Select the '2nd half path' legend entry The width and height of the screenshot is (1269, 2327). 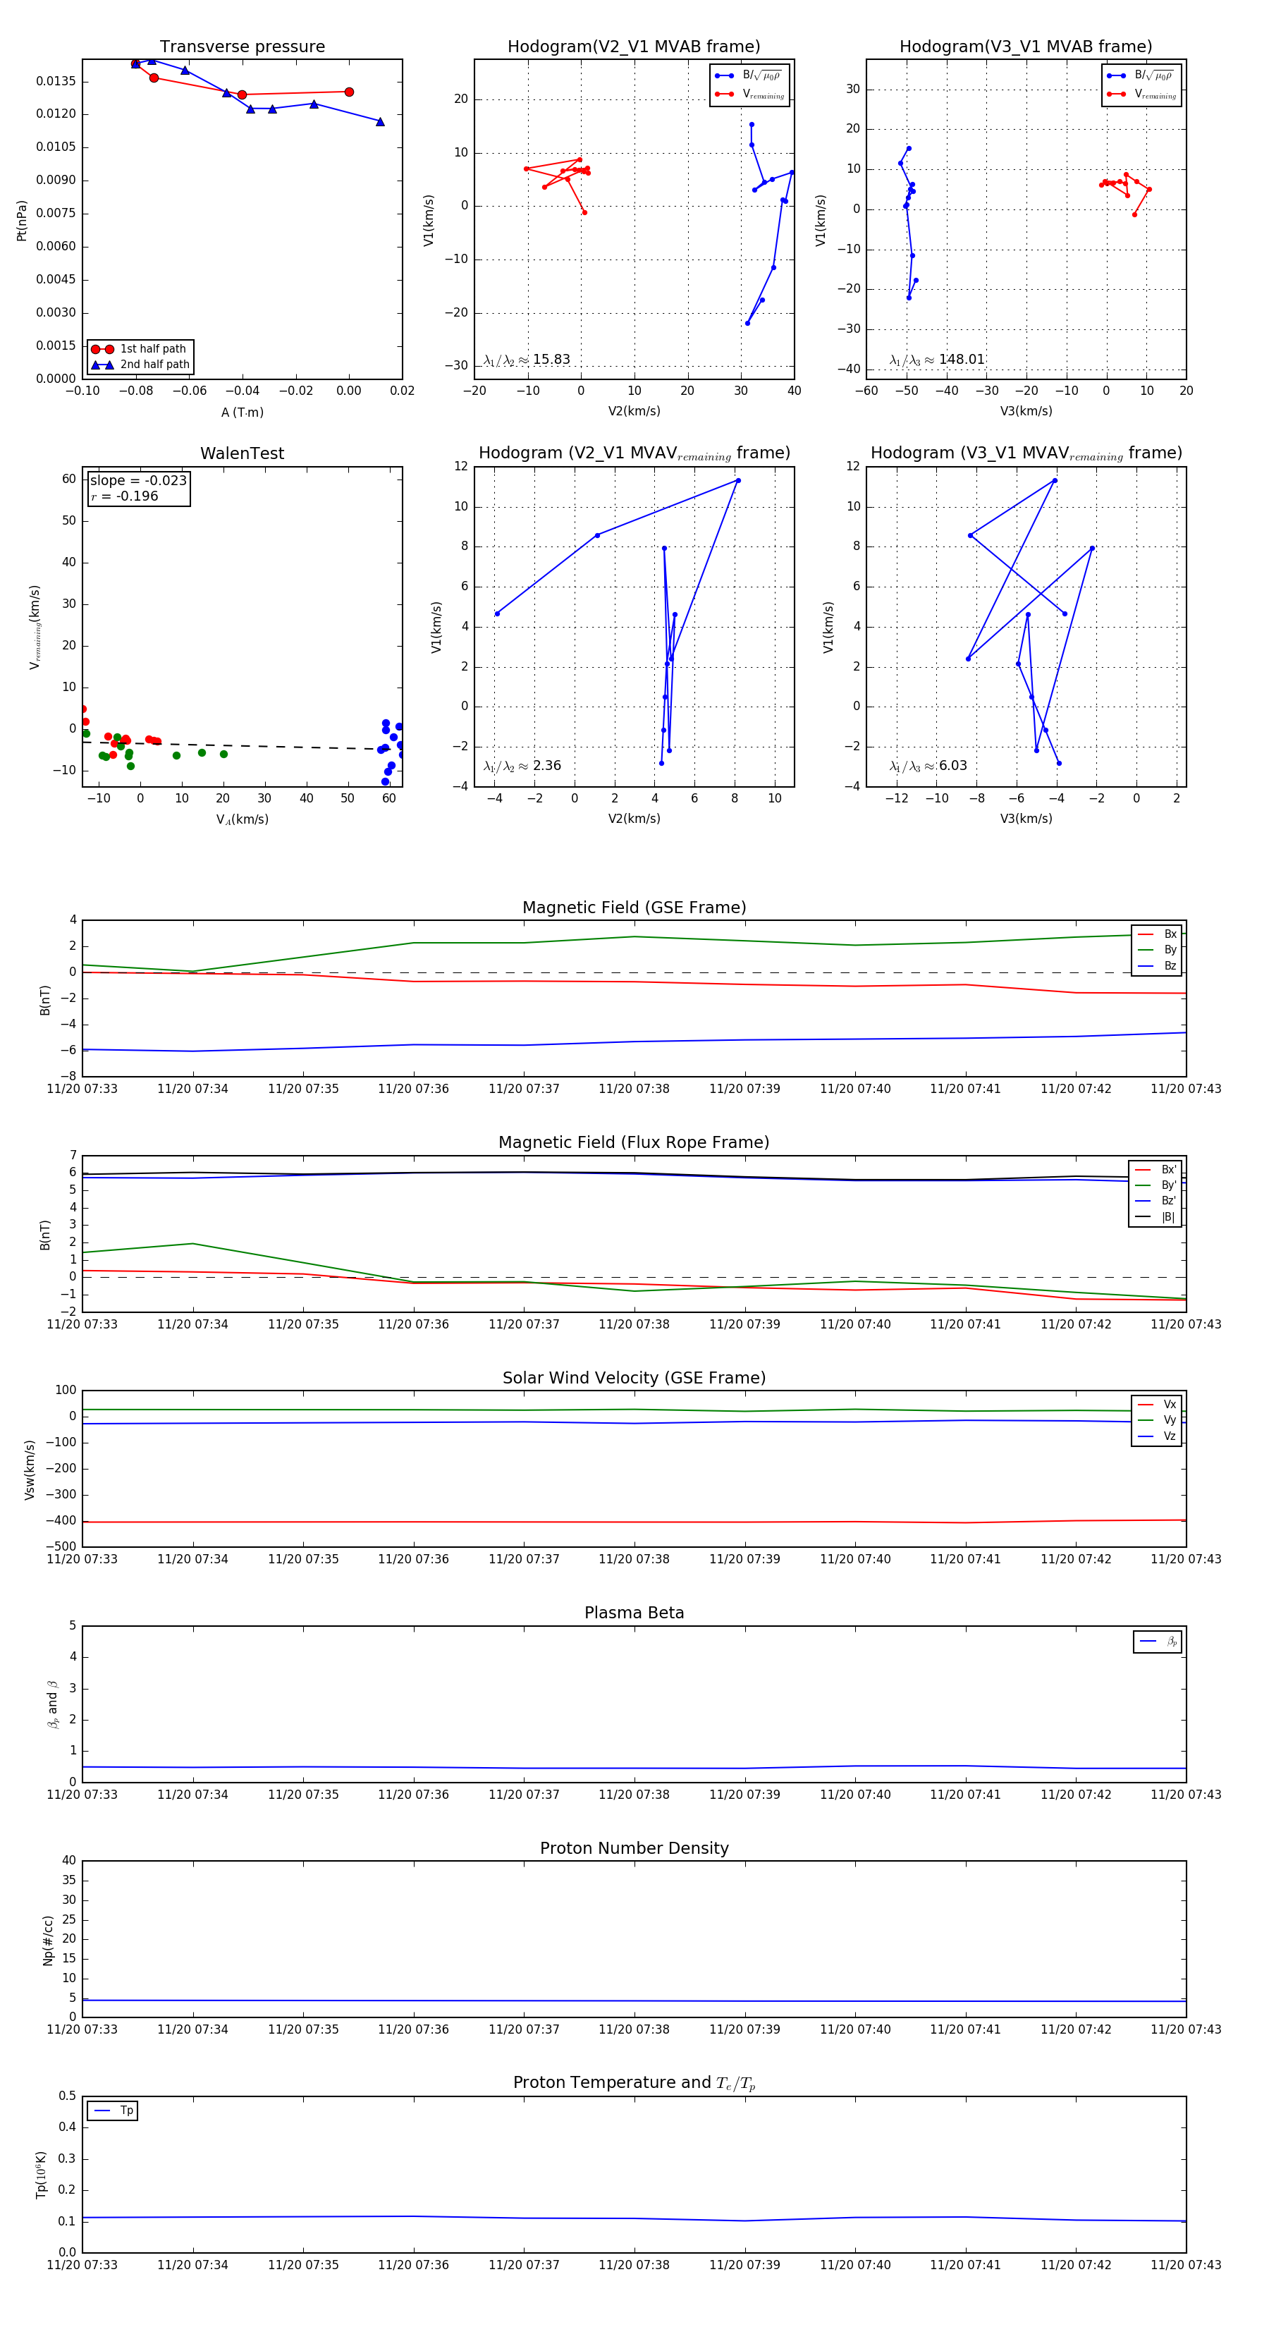tap(140, 365)
